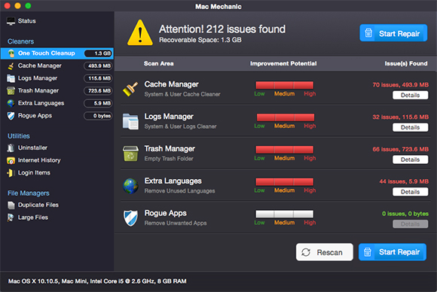The height and width of the screenshot is (292, 437).
Task: Click the Trash Manager improvement potential bar
Action: click(285, 150)
